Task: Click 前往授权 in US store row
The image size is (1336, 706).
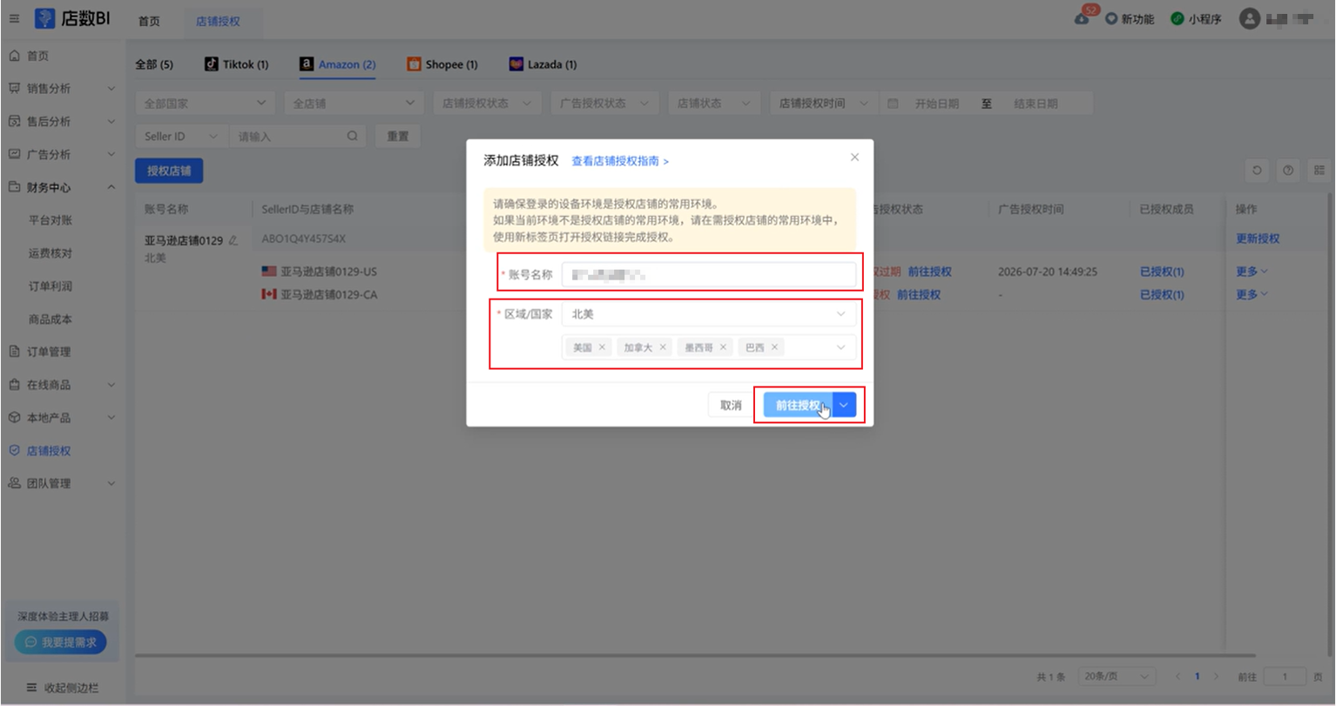Action: (x=929, y=272)
